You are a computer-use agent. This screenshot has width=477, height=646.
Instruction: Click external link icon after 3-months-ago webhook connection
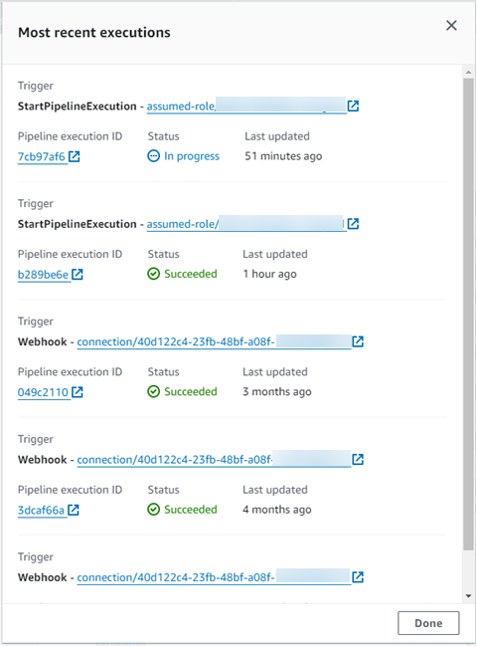358,341
